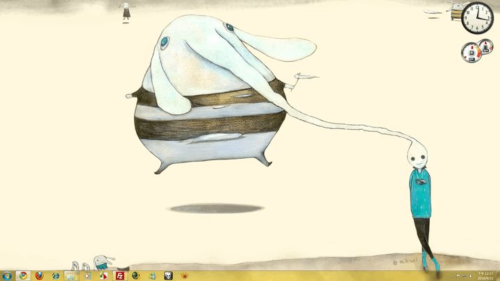500x281 pixels.
Task: Open the taskbar date and time
Action: (485, 275)
